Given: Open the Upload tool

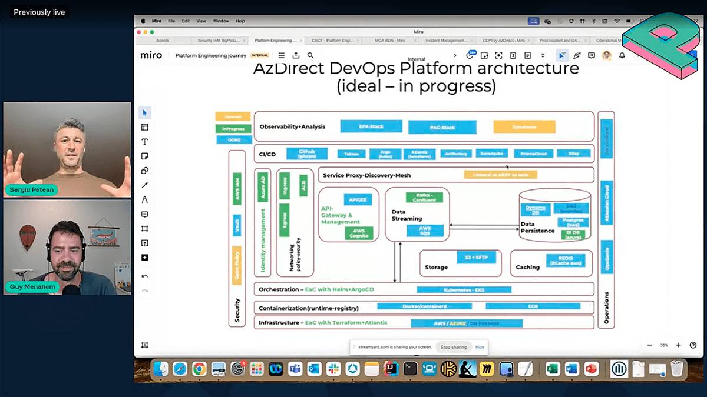Looking at the screenshot, I should [145, 243].
